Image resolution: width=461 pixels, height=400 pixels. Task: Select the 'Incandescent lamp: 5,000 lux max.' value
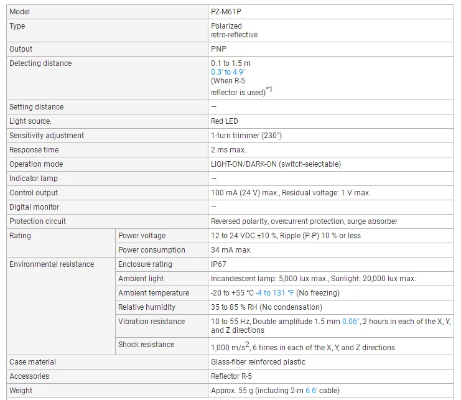[269, 279]
